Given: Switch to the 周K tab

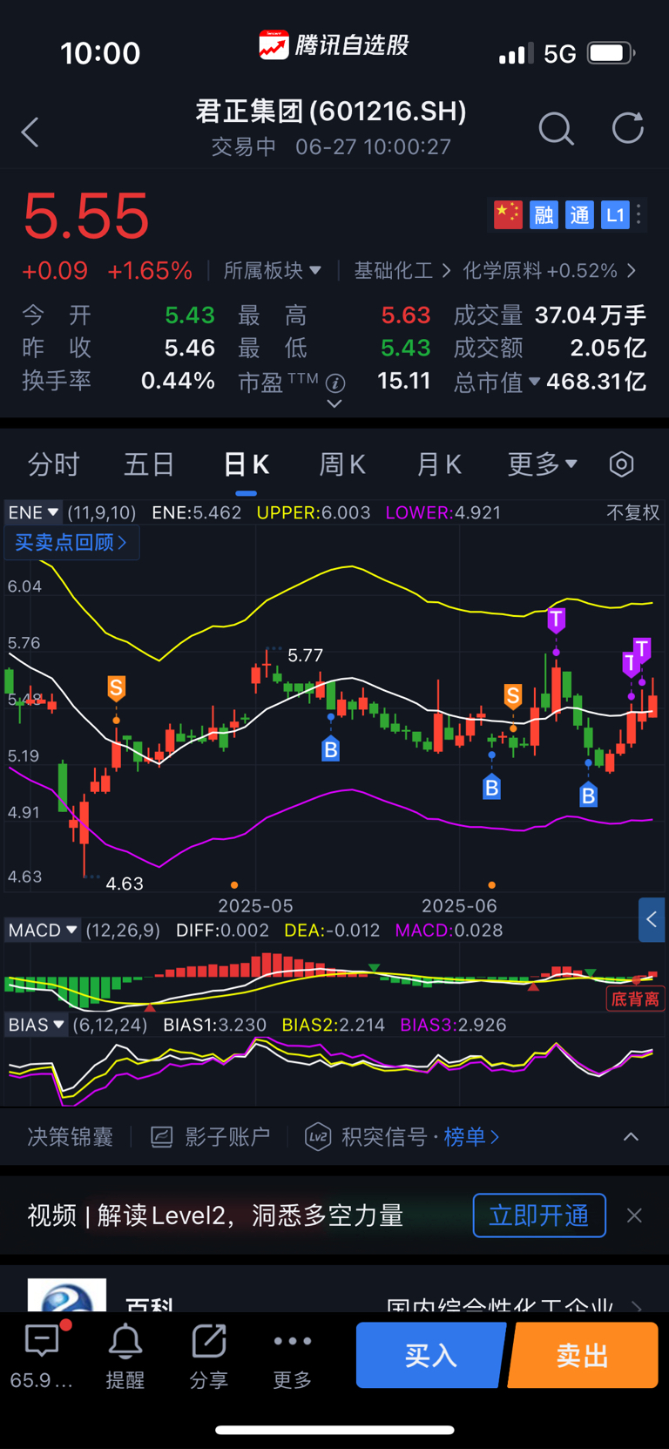Looking at the screenshot, I should (x=342, y=464).
